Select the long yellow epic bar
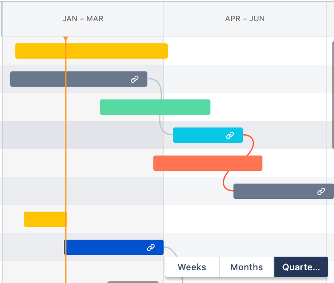Screen dimensions: 334x283 [92, 51]
